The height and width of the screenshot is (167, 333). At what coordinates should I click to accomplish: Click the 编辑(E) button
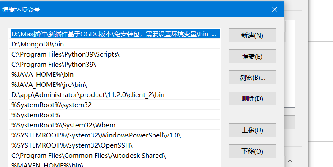(252, 57)
